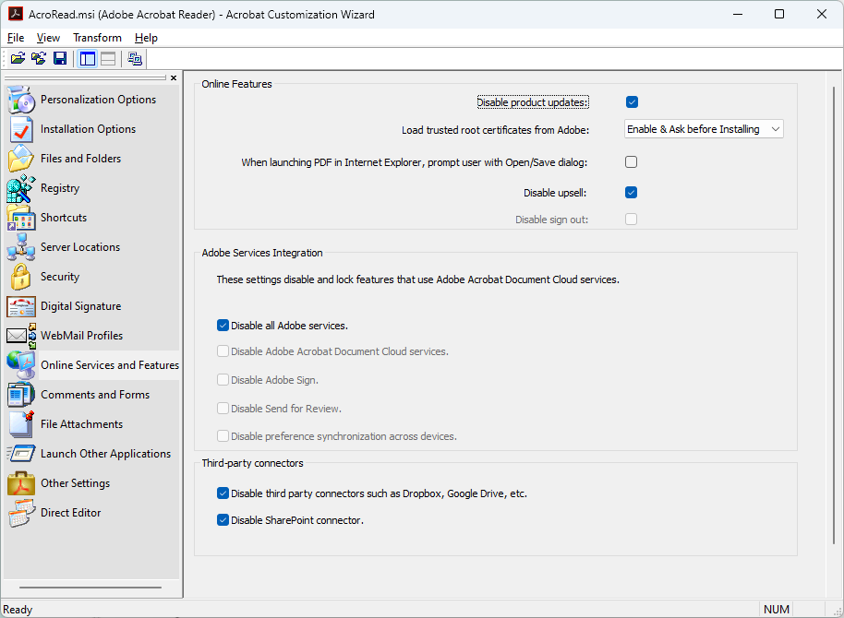
Task: Uncheck Disable product updates
Action: [631, 101]
